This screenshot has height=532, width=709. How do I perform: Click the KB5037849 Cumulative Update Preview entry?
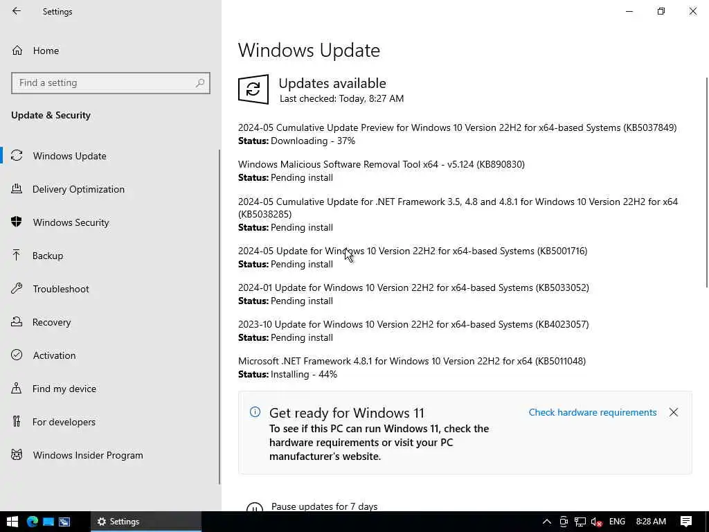coord(457,127)
